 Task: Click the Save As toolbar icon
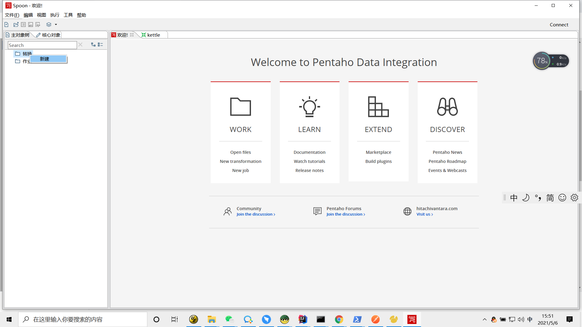(38, 25)
